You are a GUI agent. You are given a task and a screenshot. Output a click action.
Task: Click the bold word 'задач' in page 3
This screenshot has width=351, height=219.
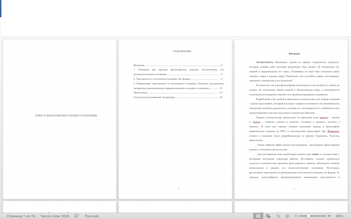click(315, 154)
